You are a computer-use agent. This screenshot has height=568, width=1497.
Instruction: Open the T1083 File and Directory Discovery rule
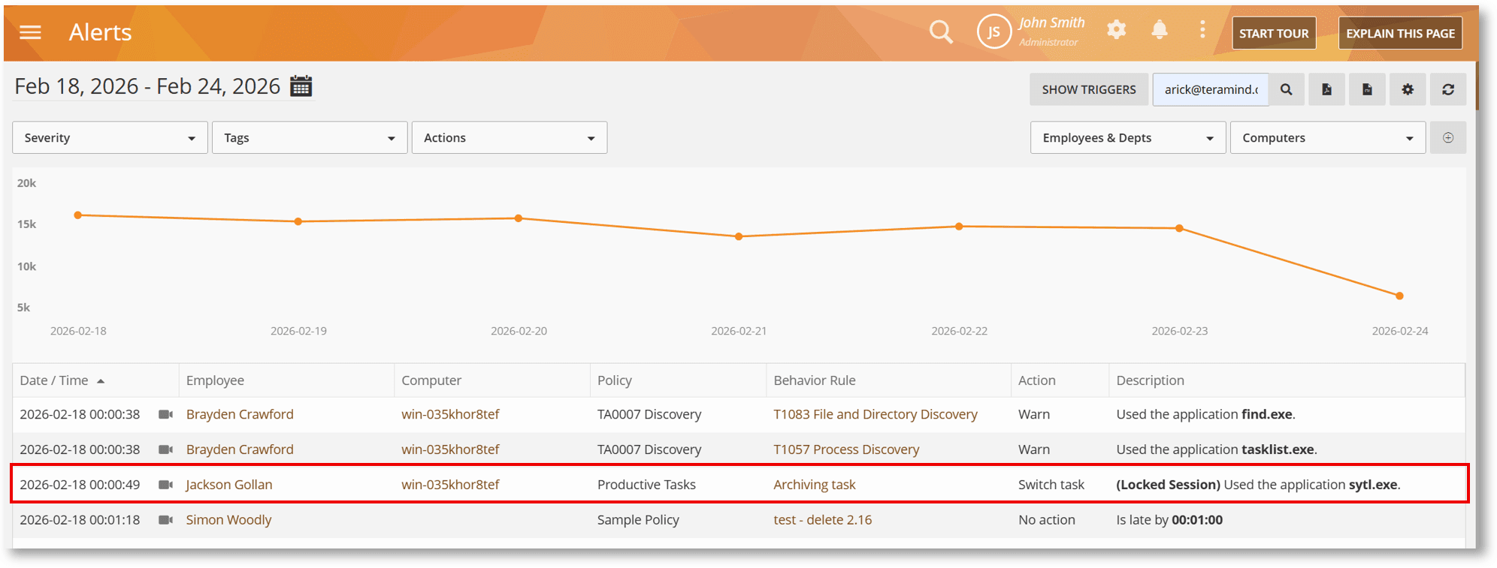coord(875,414)
